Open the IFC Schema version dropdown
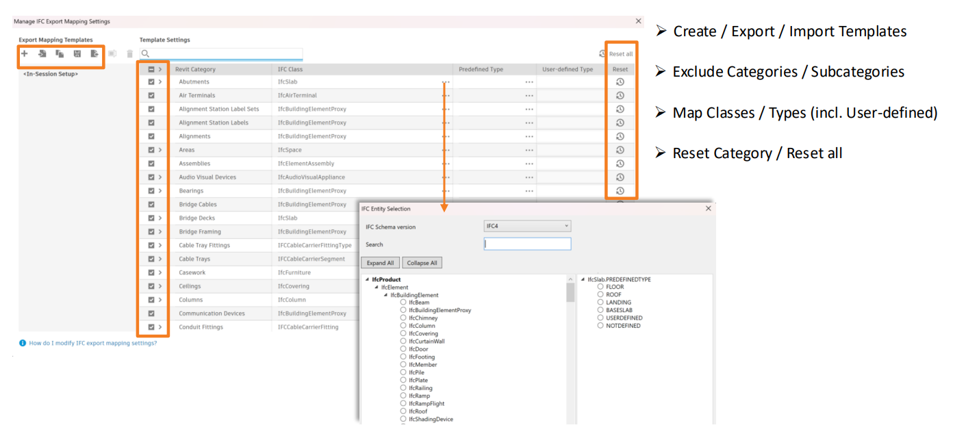966x447 pixels. (x=527, y=227)
